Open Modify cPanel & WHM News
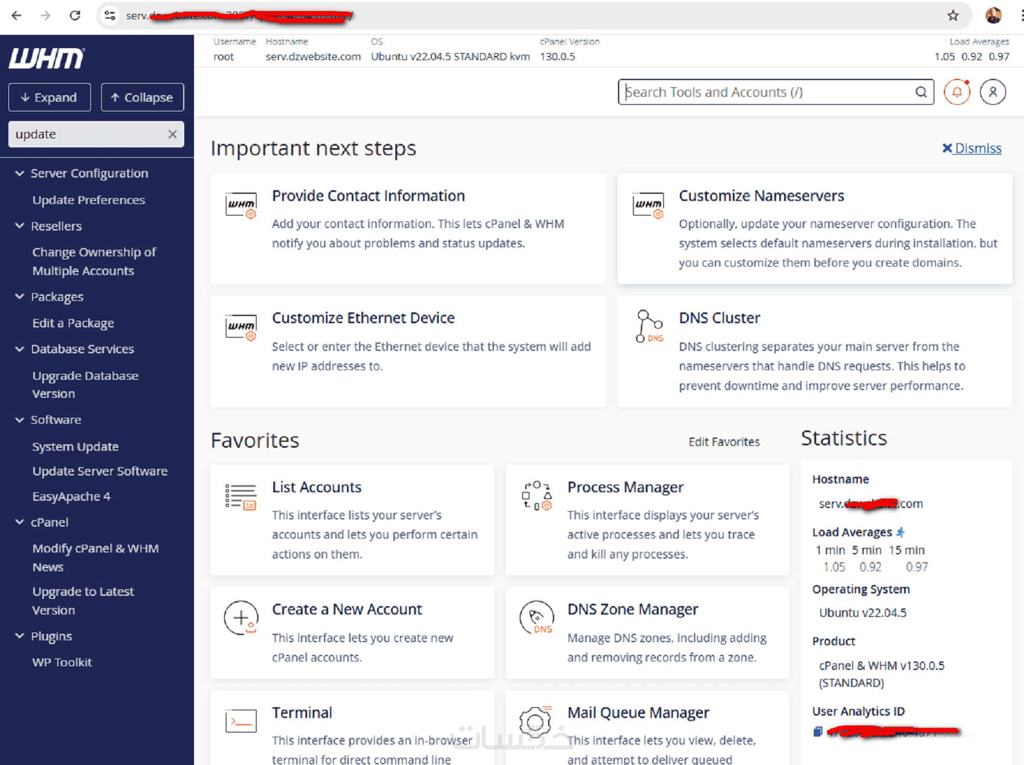Image resolution: width=1024 pixels, height=765 pixels. tap(95, 557)
